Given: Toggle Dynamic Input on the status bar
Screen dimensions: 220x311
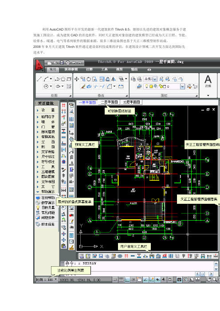Looking at the screenshot, I should click(157, 280).
